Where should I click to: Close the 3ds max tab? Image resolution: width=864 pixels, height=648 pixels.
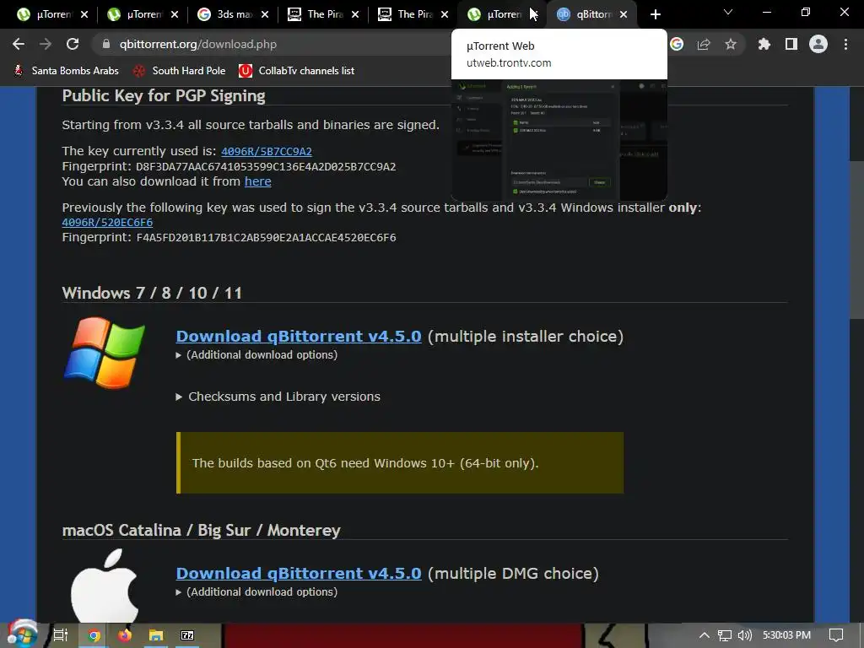265,14
